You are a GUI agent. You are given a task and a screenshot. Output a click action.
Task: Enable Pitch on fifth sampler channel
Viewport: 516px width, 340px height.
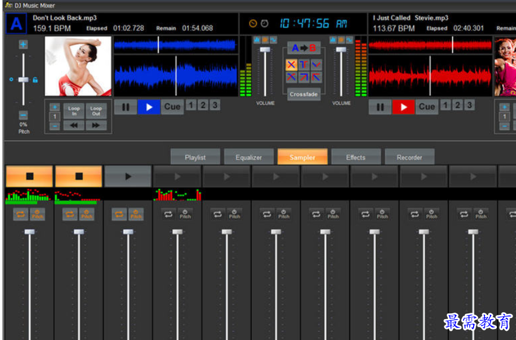point(234,214)
